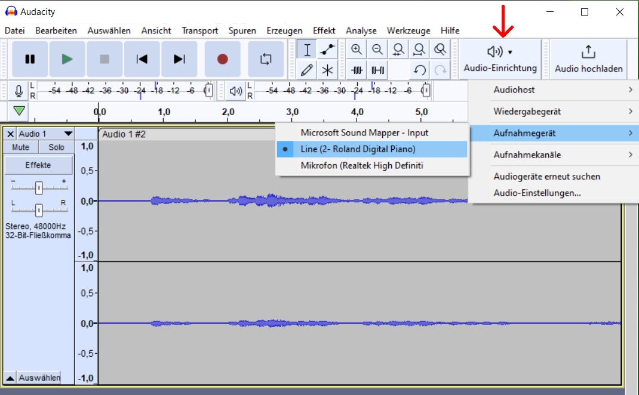Select the Draw pencil tool
Screen dimensions: 639x395
(307, 70)
